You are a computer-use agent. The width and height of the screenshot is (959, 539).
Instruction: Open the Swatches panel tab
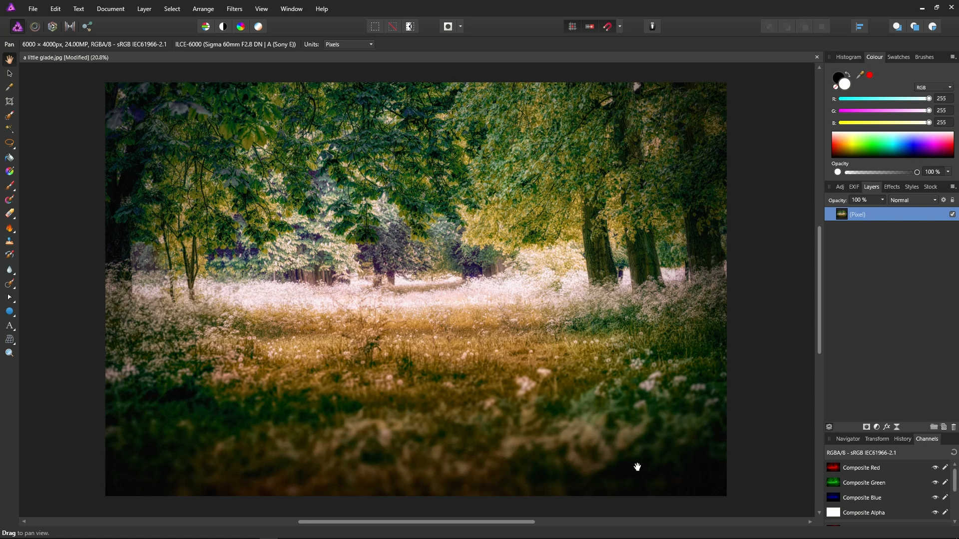click(x=898, y=57)
